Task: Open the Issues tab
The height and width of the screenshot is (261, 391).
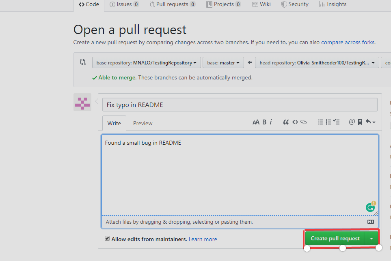Action: coord(124,4)
